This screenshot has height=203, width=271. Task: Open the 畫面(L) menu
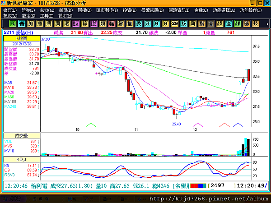(10, 10)
